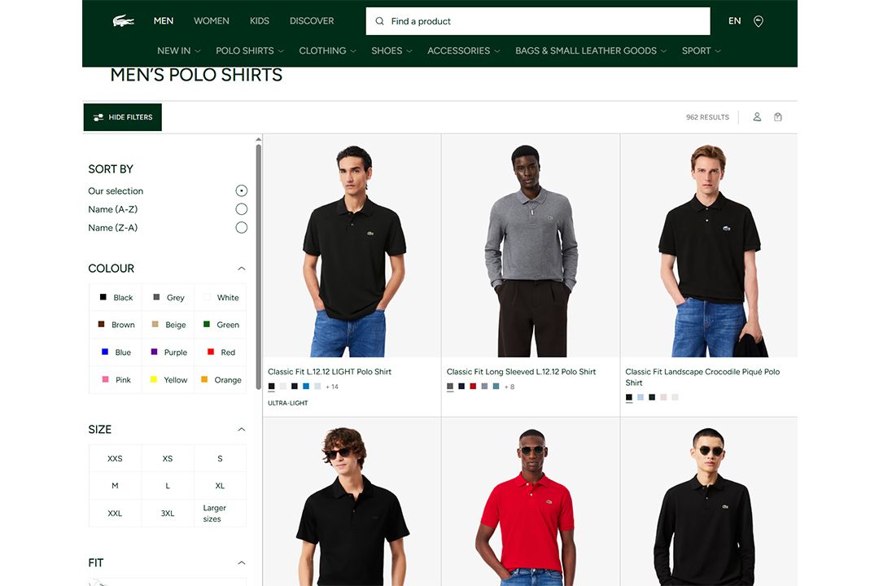
Task: Open the Classic Fit L.12.12 LIGHT Polo Shirt
Action: click(x=330, y=371)
